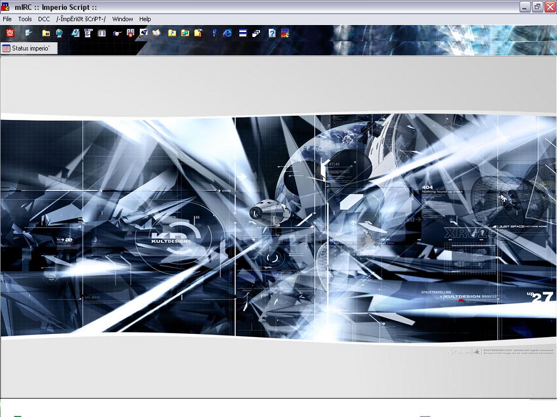Switch to the Status imperio` window button

tap(29, 48)
